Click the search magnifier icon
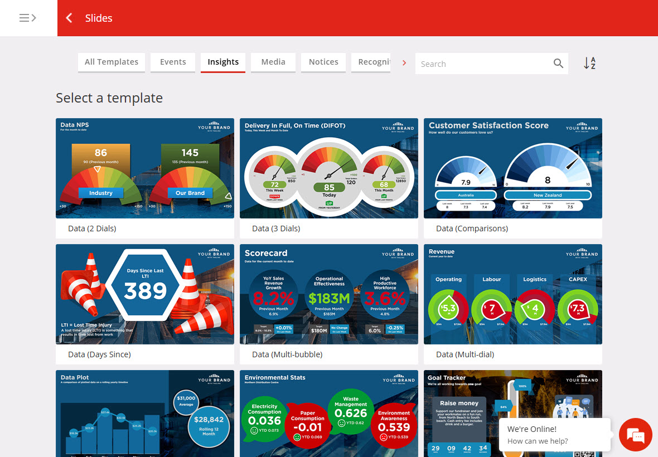658x457 pixels. 558,64
